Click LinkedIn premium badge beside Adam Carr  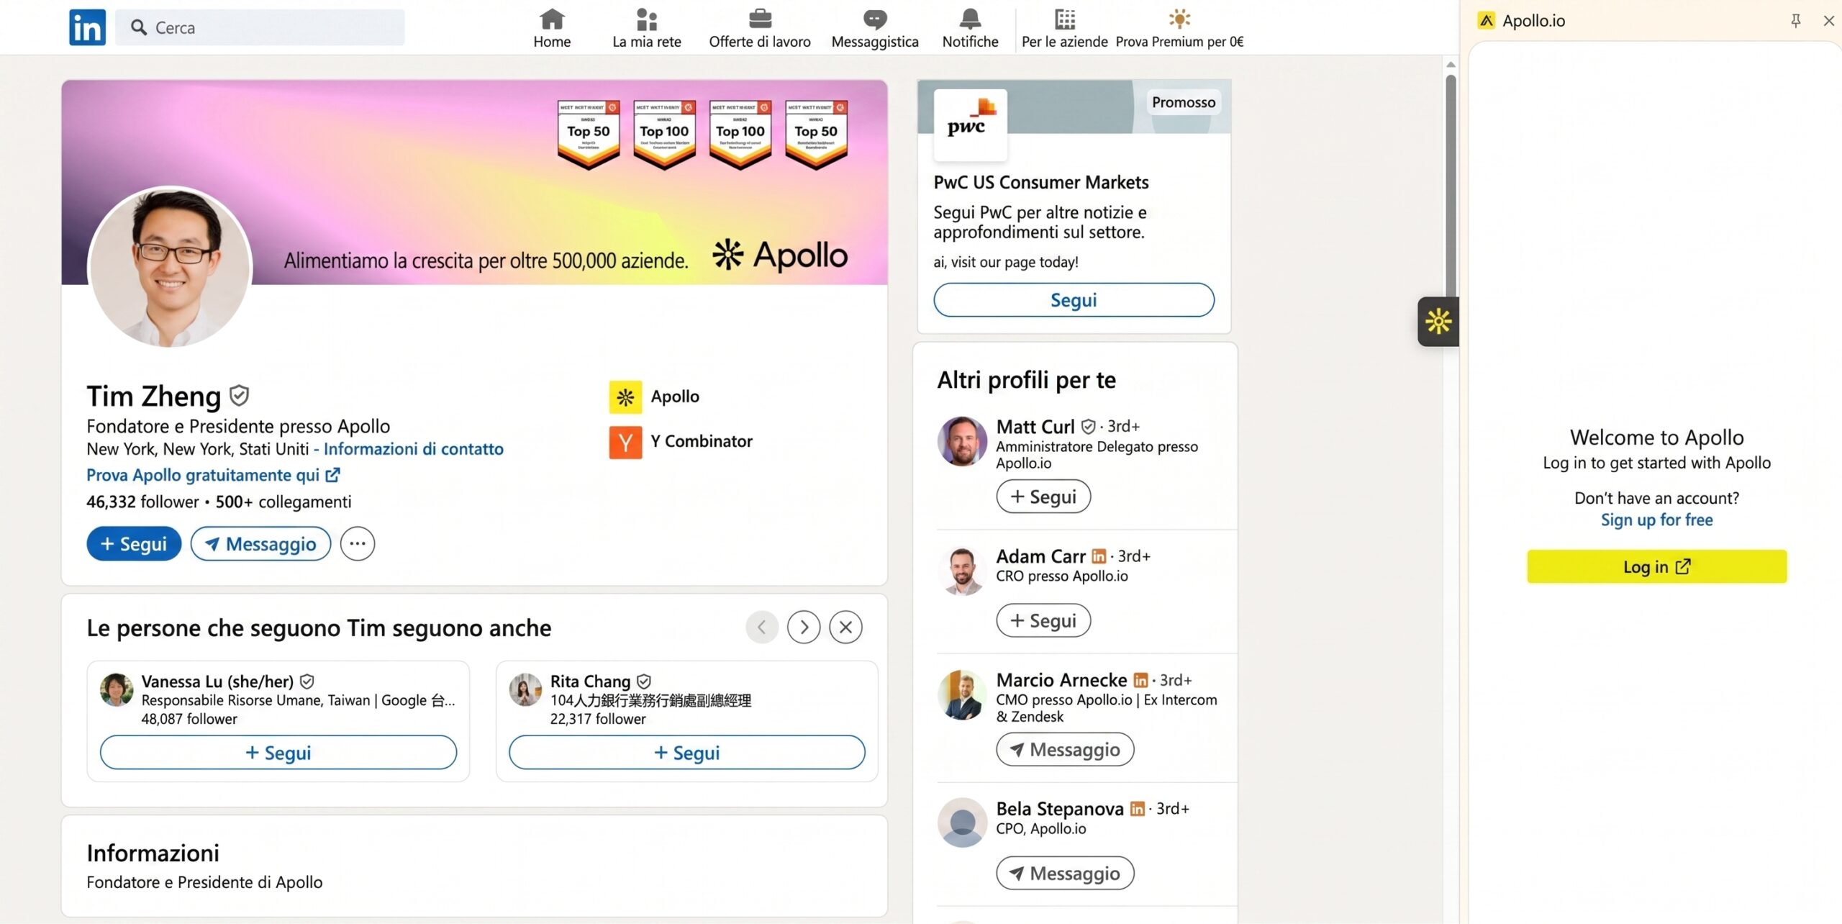point(1099,556)
